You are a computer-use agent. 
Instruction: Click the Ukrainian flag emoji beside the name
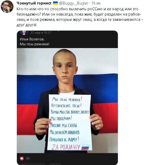tap(55, 3)
